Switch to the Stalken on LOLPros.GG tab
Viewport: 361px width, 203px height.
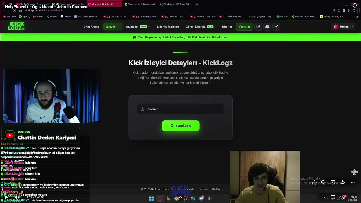[x=175, y=4]
